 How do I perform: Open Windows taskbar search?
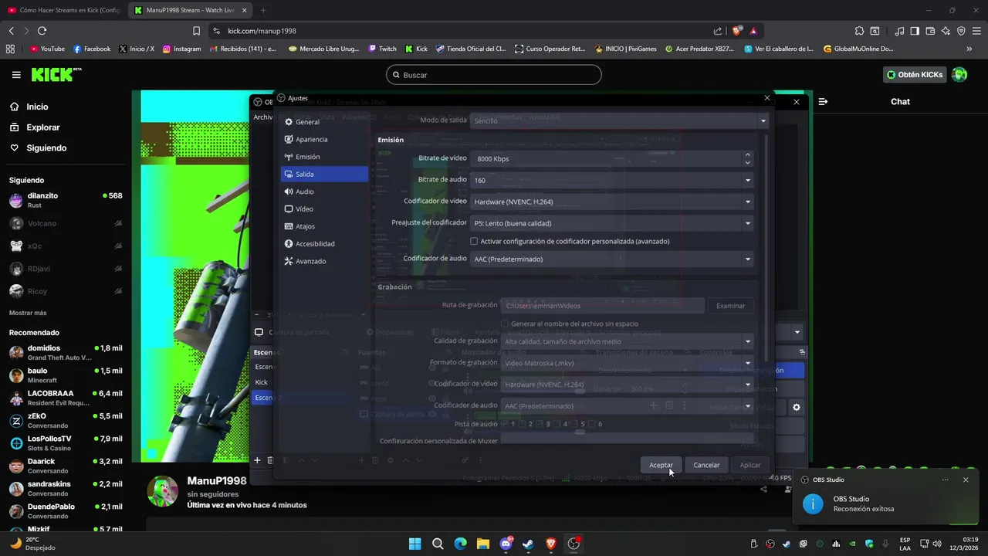point(438,544)
